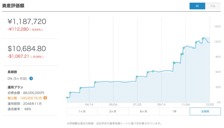The width and height of the screenshot is (224, 128).
Task: Select the 1年 period tab
Action: click(x=174, y=112)
